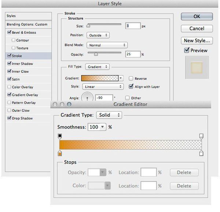Select the Inner Glow row label
Image resolution: width=220 pixels, height=212 pixels.
(x=20, y=71)
